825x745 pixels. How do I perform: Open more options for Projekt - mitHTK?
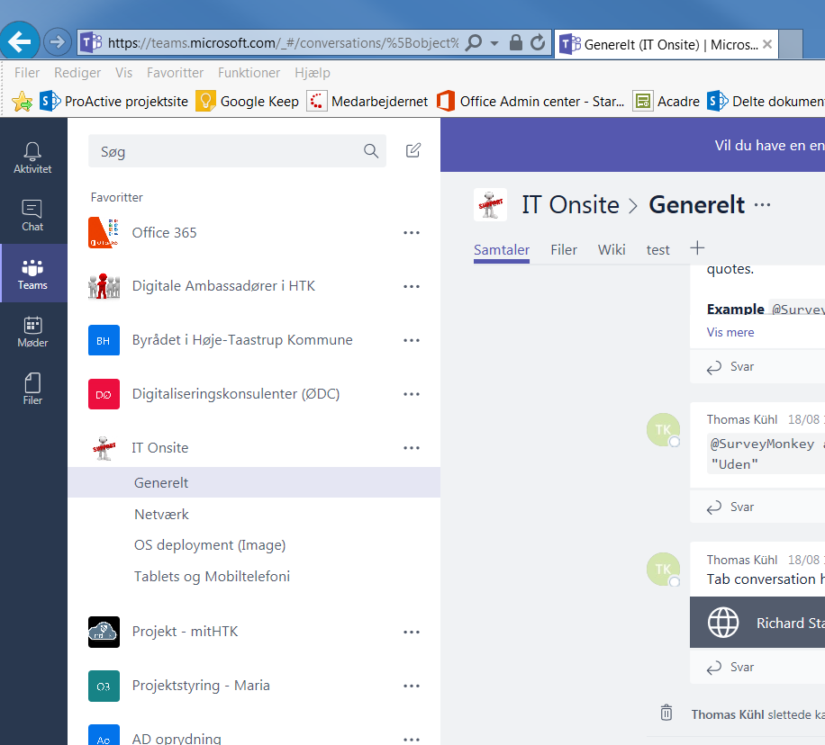(412, 632)
